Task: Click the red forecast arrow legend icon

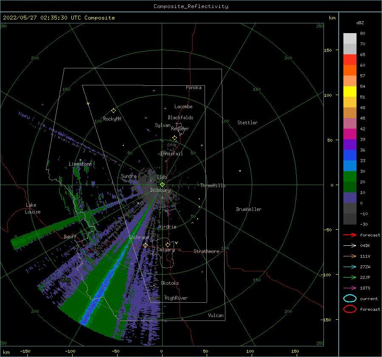Action: click(350, 235)
